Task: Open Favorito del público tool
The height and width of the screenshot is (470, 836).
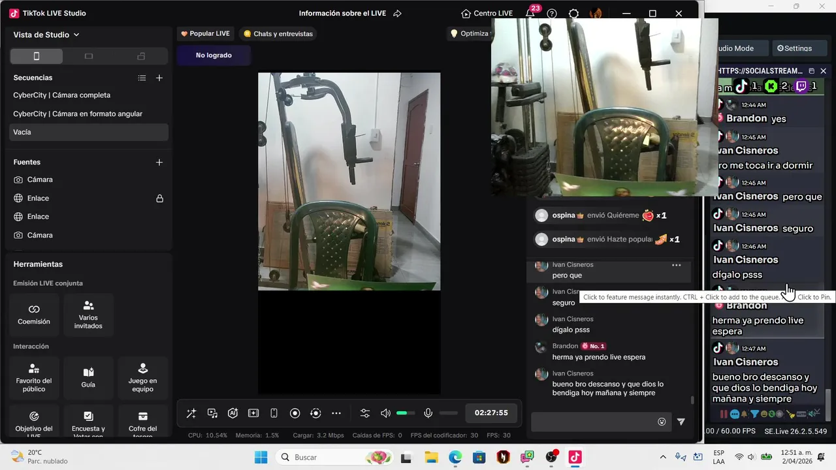Action: click(34, 378)
